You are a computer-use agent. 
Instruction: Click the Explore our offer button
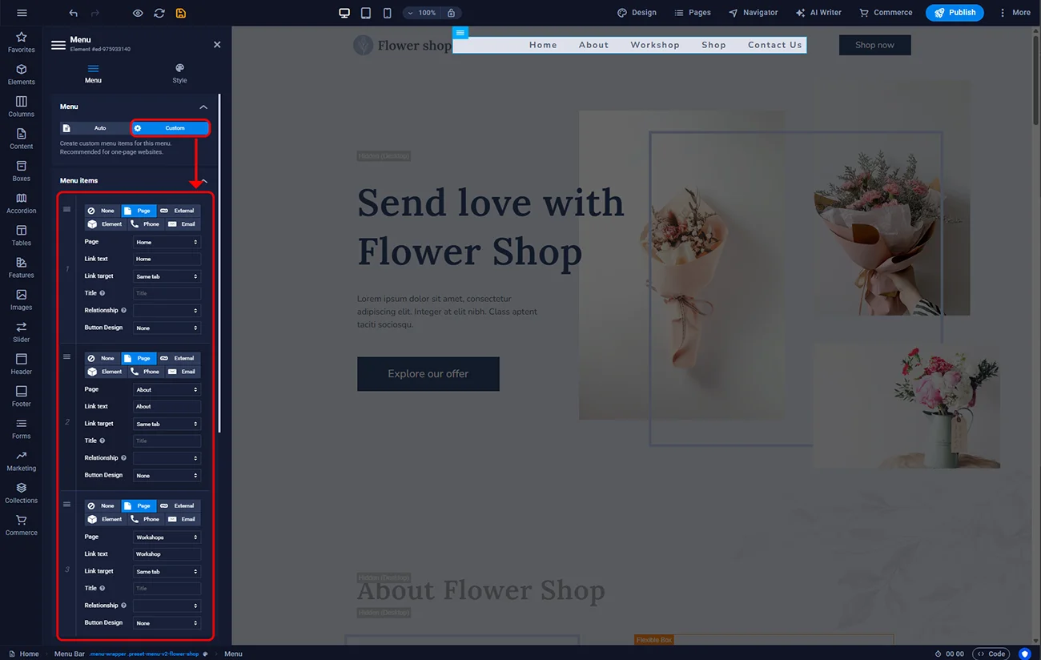428,374
